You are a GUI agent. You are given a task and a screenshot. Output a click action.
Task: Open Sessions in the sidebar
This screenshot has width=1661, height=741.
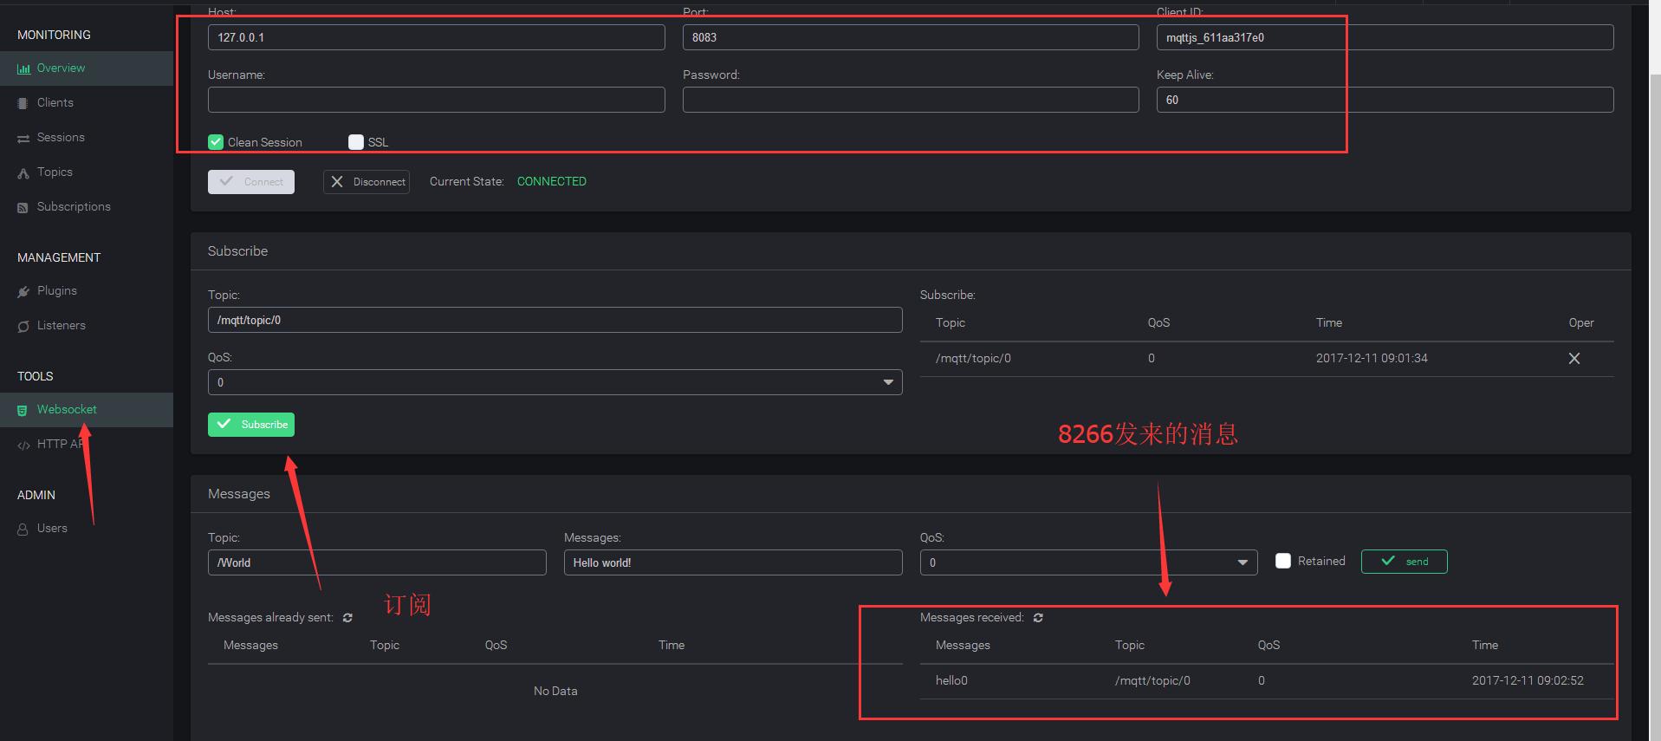click(x=61, y=138)
